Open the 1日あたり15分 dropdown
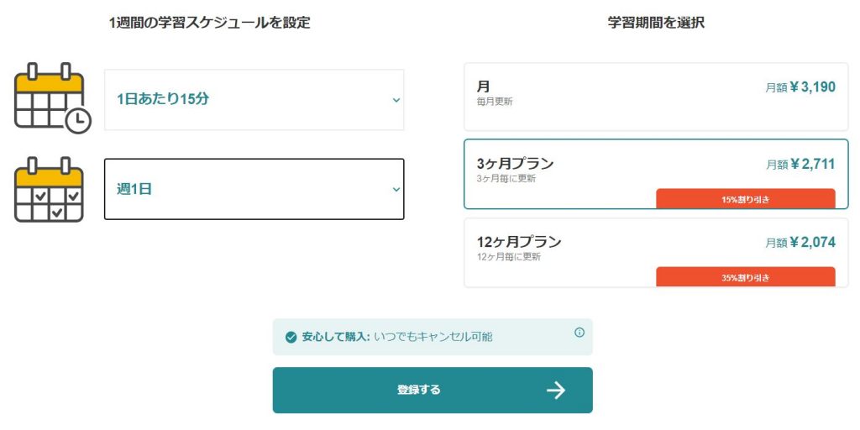 click(254, 99)
